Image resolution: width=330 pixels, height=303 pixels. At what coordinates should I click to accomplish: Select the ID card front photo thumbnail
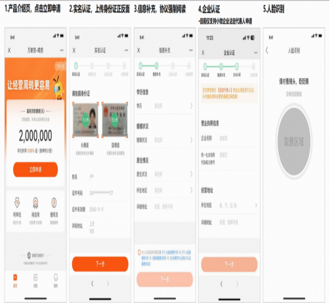click(85, 120)
